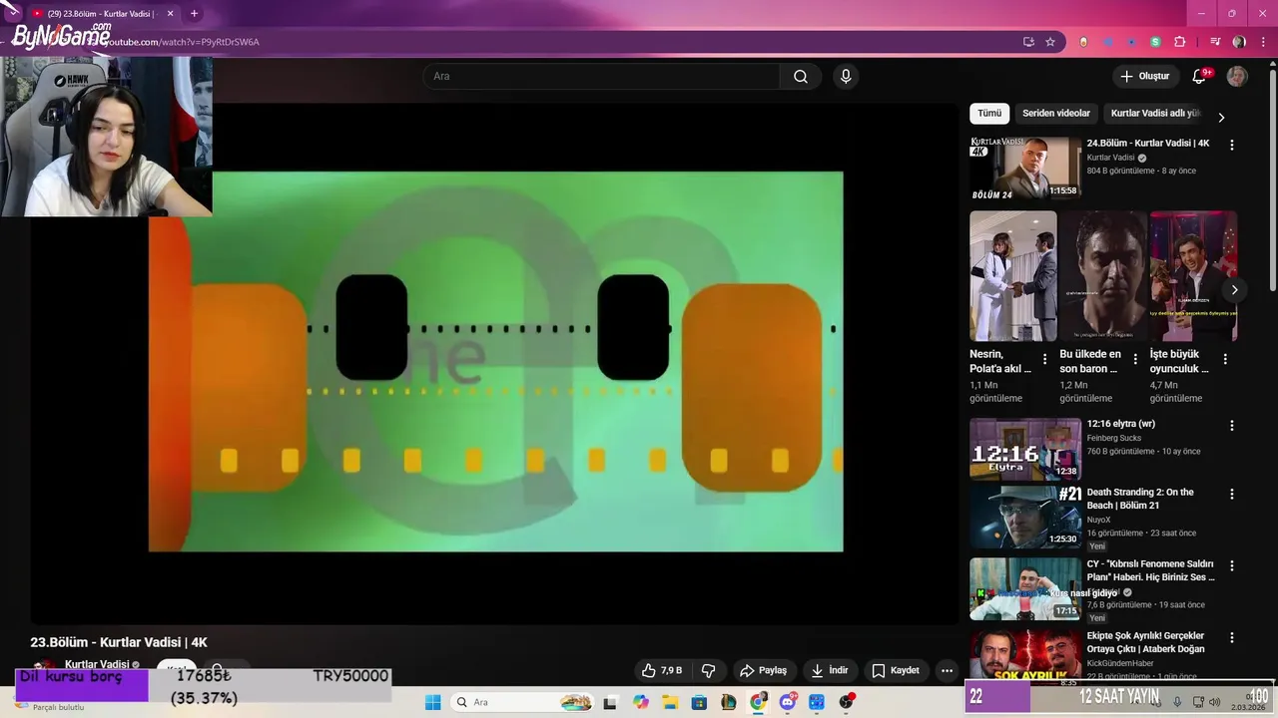Image resolution: width=1278 pixels, height=718 pixels.
Task: Open Task View on taskbar
Action: 610,703
